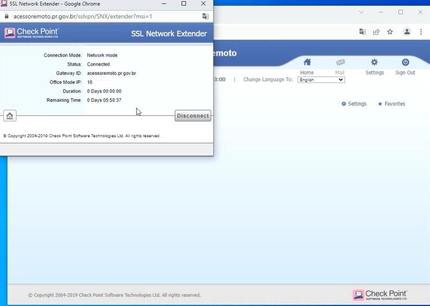Click the Favorites star link
430x306 pixels.
tap(391, 104)
